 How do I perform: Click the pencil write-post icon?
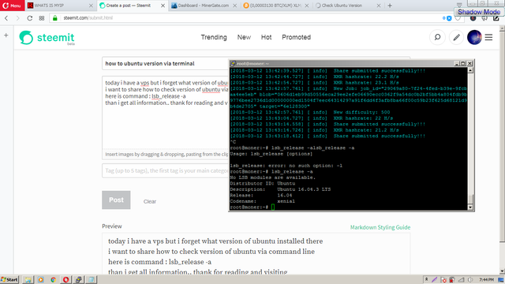click(x=456, y=37)
